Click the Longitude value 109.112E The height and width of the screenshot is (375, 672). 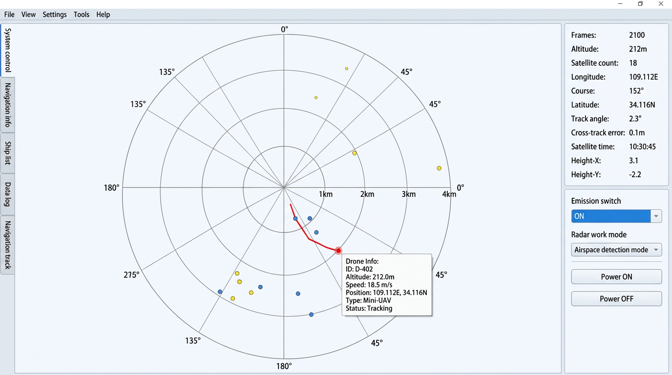pyautogui.click(x=643, y=77)
